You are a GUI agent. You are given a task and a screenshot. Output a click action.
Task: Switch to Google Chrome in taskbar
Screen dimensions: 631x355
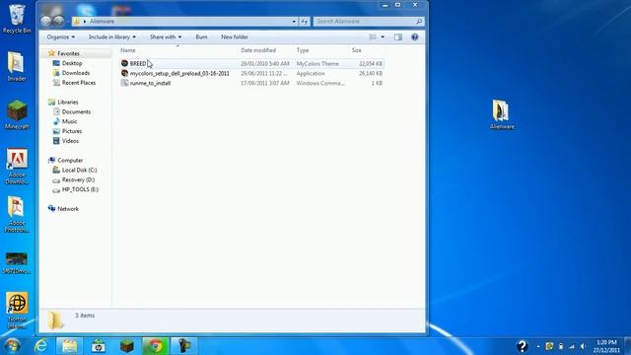(x=156, y=346)
